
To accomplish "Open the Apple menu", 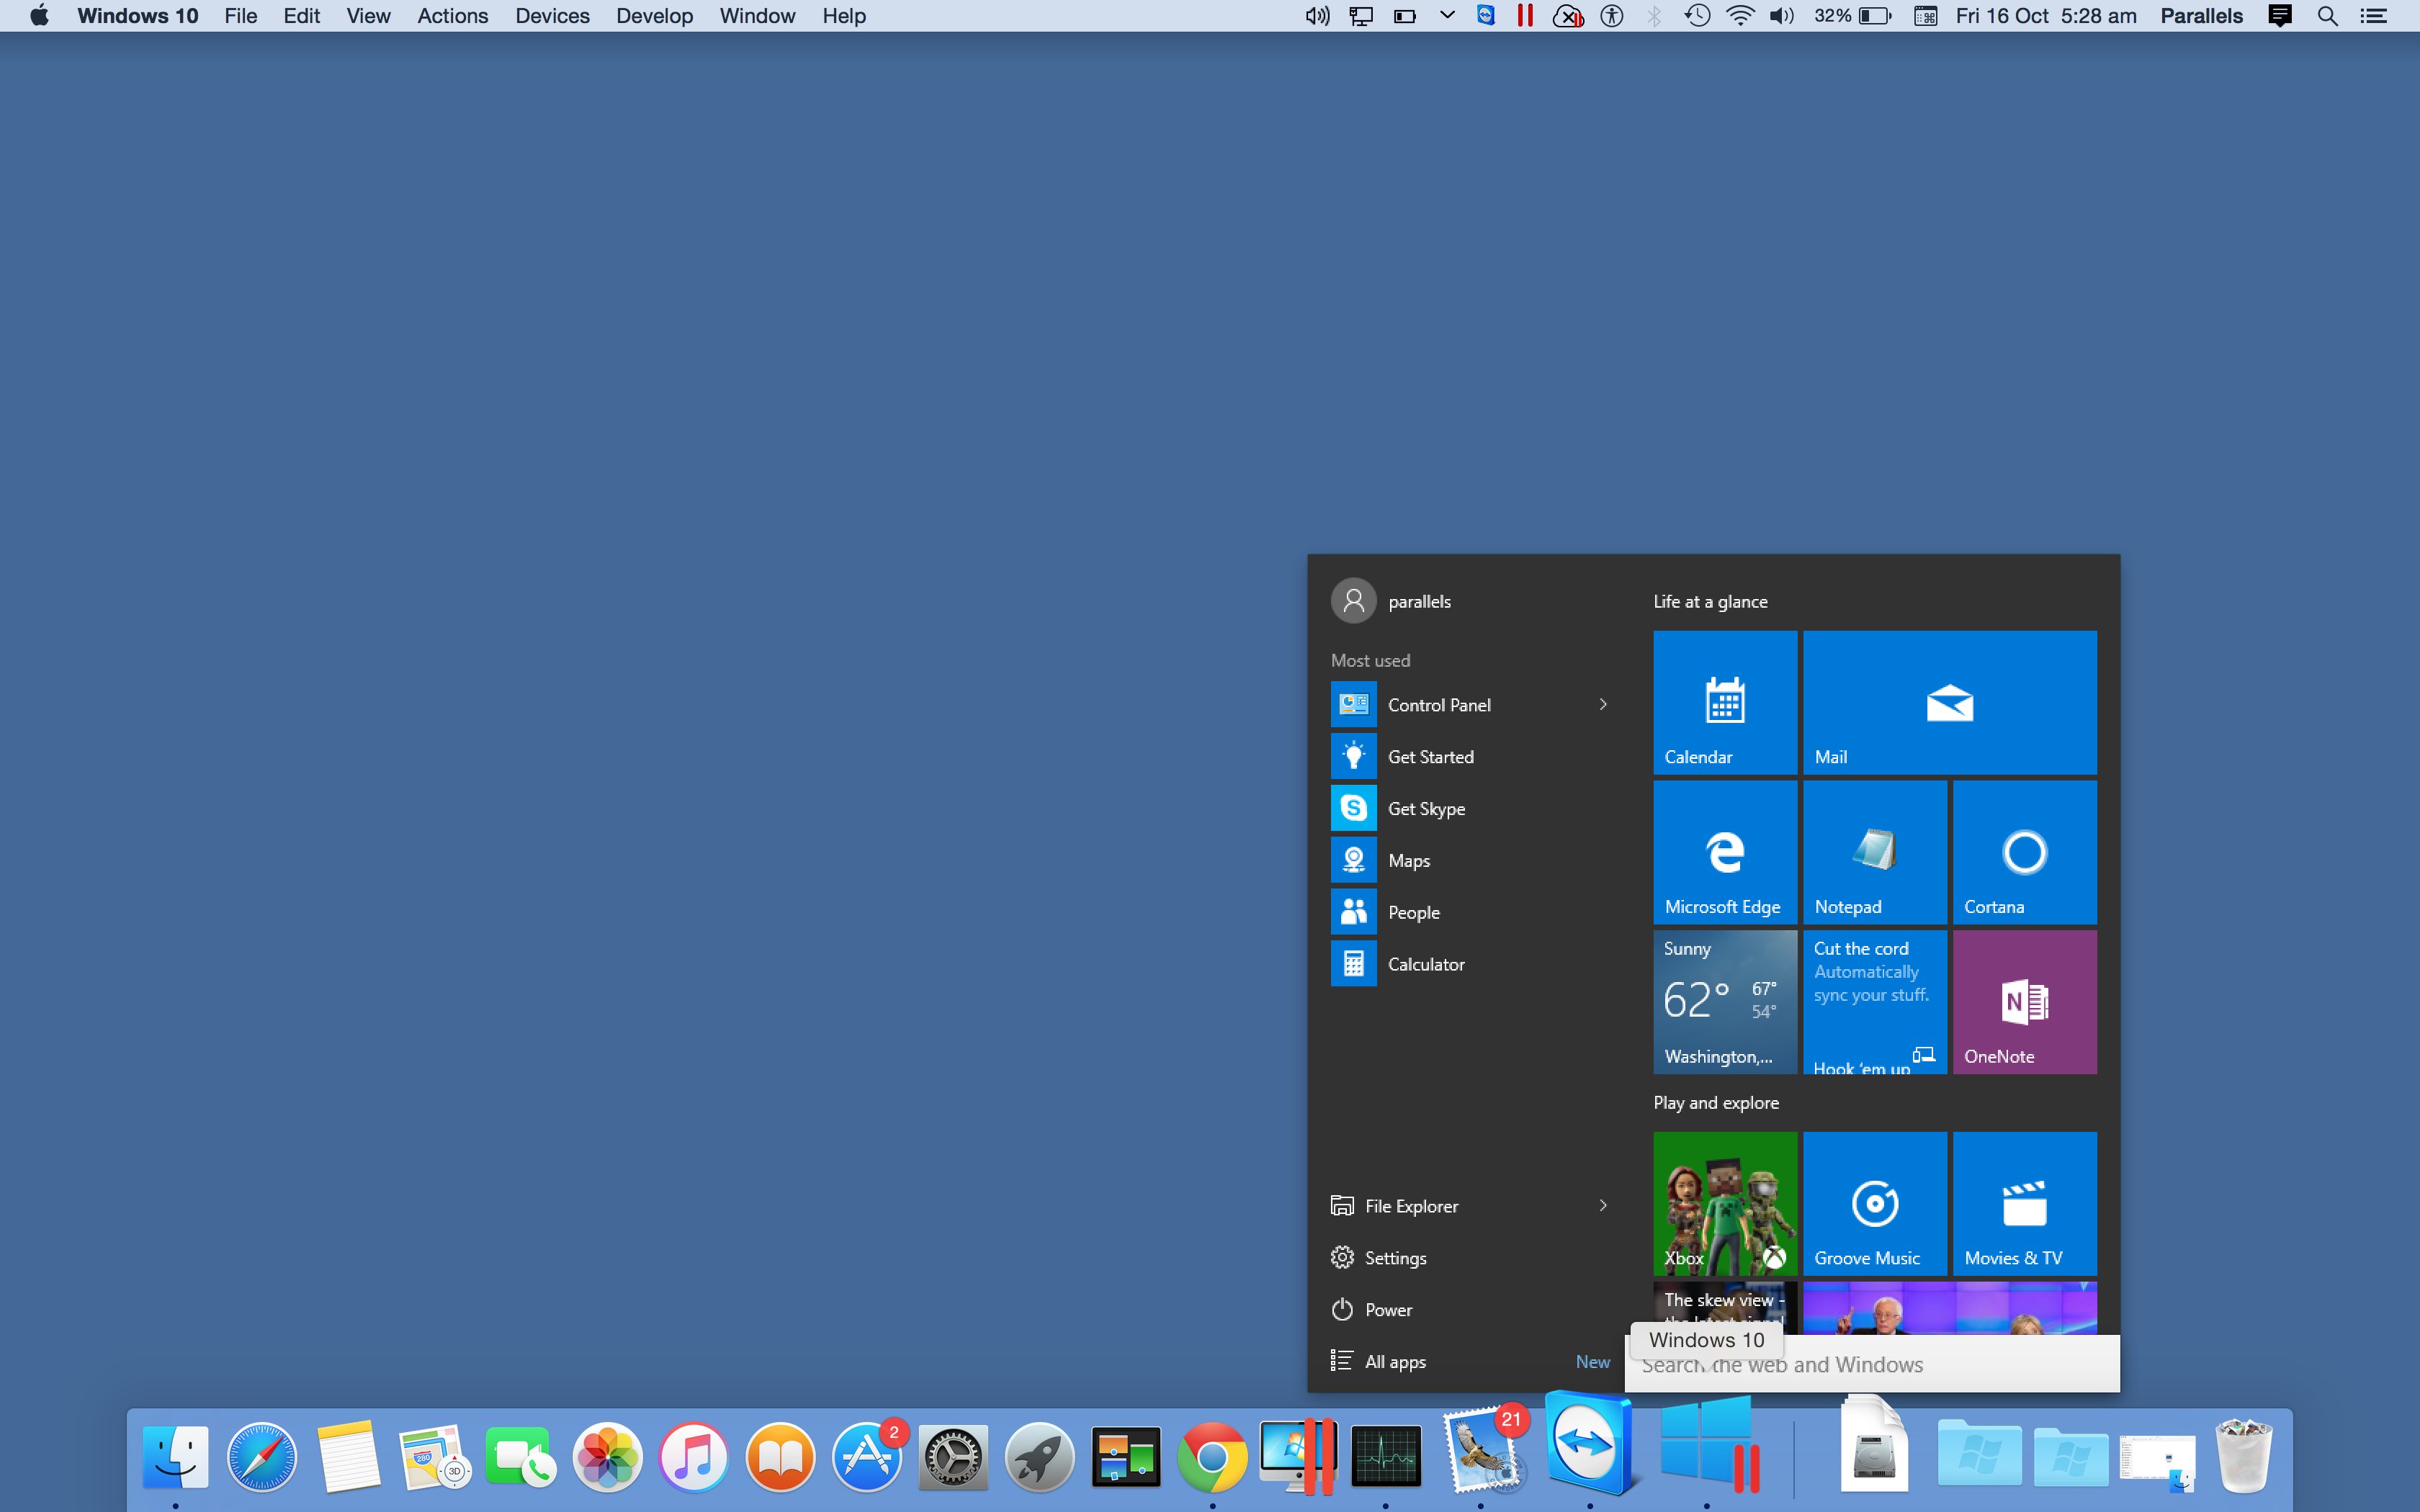I will tap(40, 16).
